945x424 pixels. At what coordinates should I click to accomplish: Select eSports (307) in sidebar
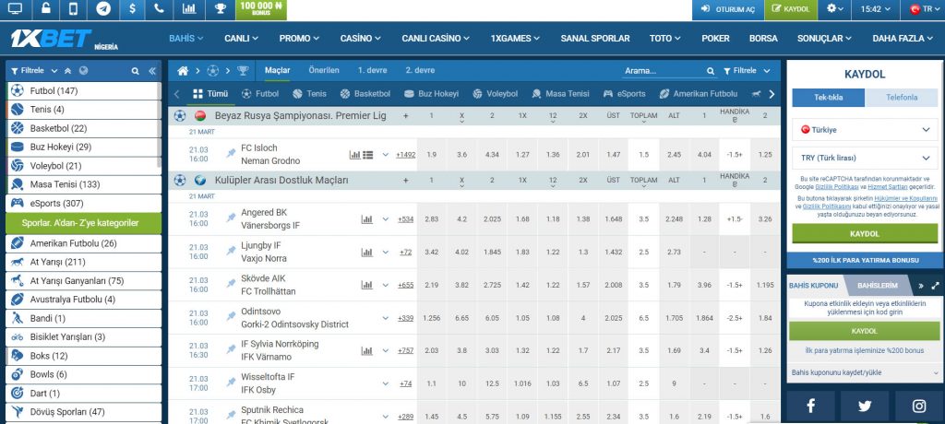[83, 204]
